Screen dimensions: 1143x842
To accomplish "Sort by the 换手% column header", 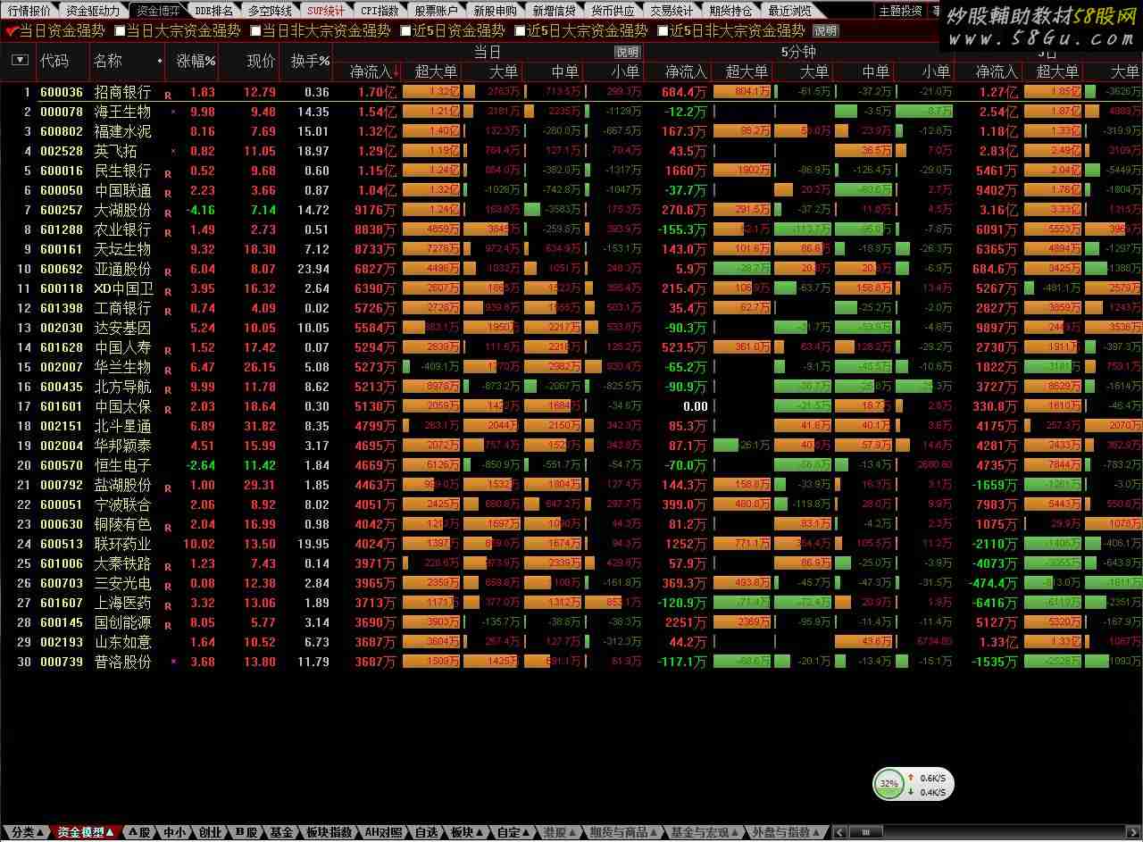I will point(311,61).
